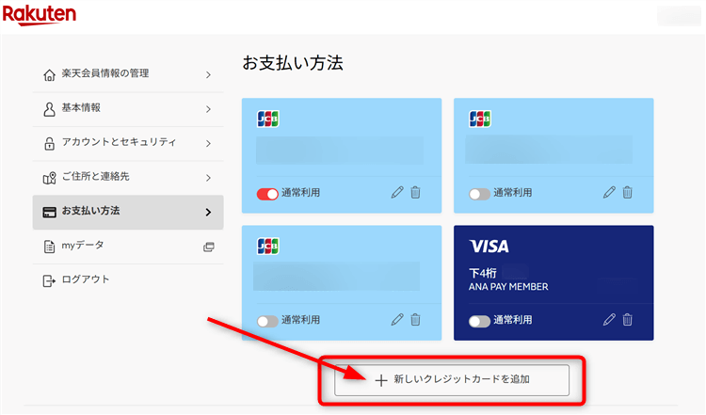Click the chevron beside 基本情報
The width and height of the screenshot is (706, 415).
(208, 109)
